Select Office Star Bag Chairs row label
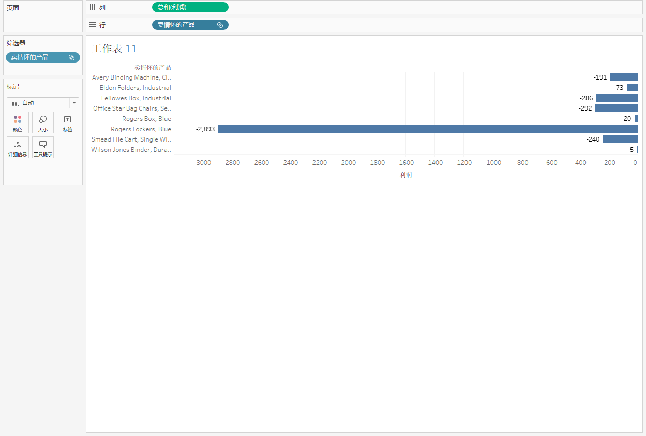The image size is (646, 436). pos(132,108)
